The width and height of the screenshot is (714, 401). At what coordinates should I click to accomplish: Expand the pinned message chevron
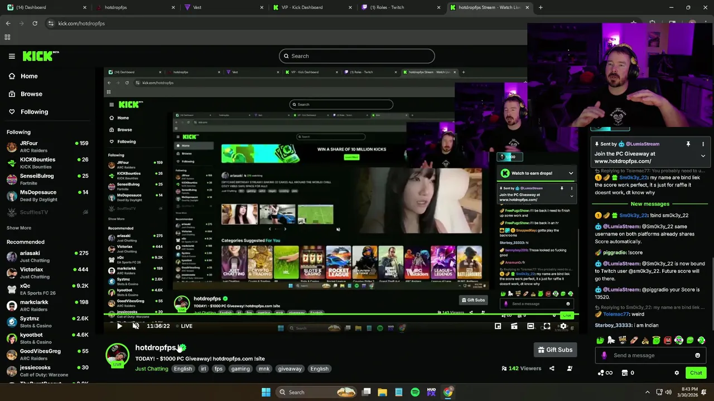(x=703, y=156)
